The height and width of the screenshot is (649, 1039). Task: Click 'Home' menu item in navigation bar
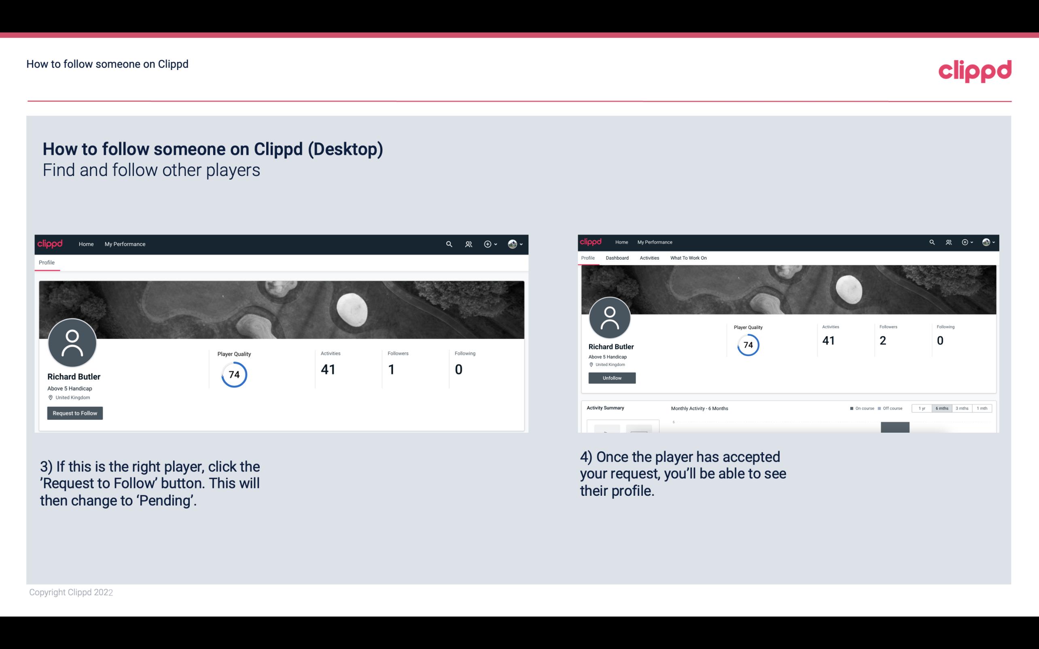[x=85, y=244]
